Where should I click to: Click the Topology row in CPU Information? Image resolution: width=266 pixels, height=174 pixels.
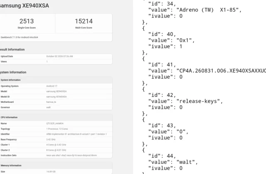[x=56, y=129]
